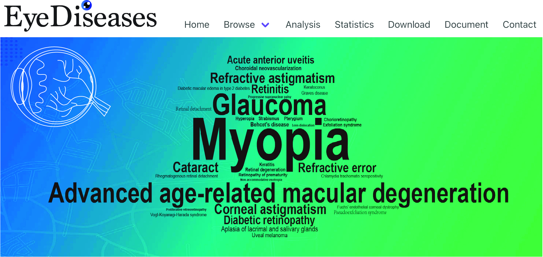This screenshot has width=543, height=257.
Task: Open the Browse menu
Action: coord(239,25)
